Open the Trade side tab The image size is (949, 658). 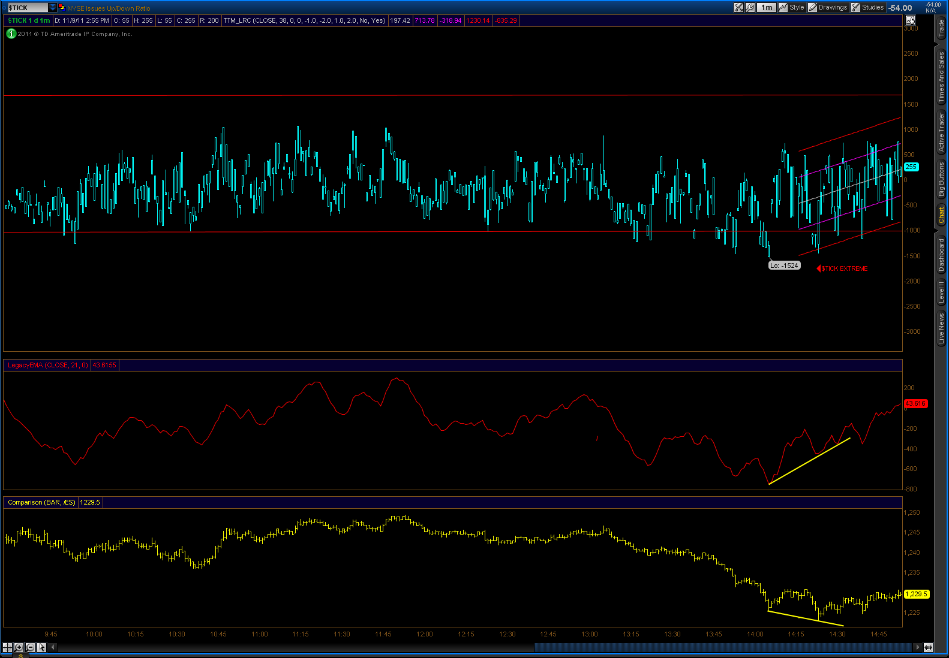[941, 28]
